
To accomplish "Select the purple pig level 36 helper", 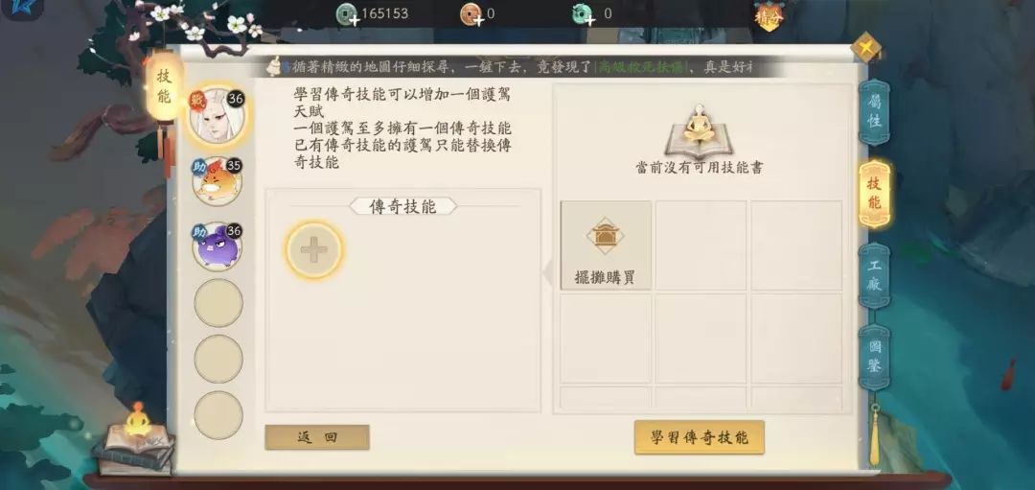I will click(x=218, y=245).
